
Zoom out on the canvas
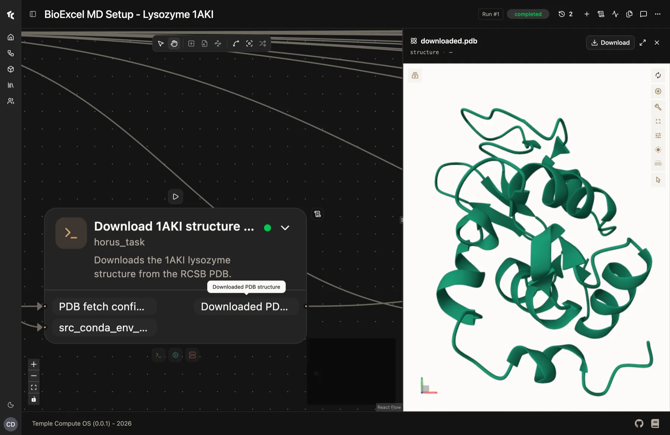[x=33, y=376]
